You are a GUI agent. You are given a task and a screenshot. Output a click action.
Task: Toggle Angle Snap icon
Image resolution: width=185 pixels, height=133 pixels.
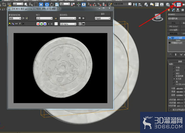95,4
